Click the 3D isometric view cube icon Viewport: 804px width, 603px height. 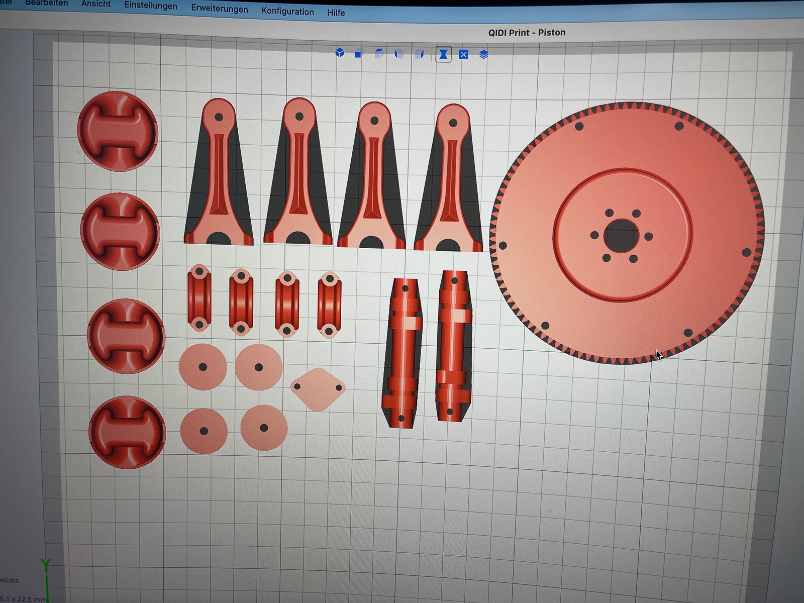[x=340, y=52]
